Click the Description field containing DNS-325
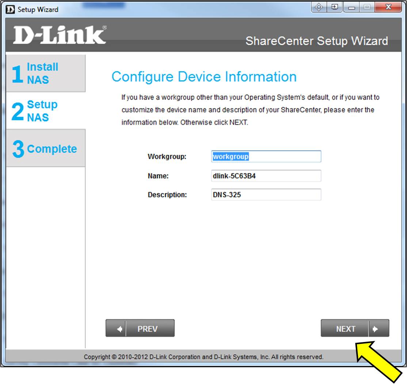407x384 pixels. pos(266,195)
